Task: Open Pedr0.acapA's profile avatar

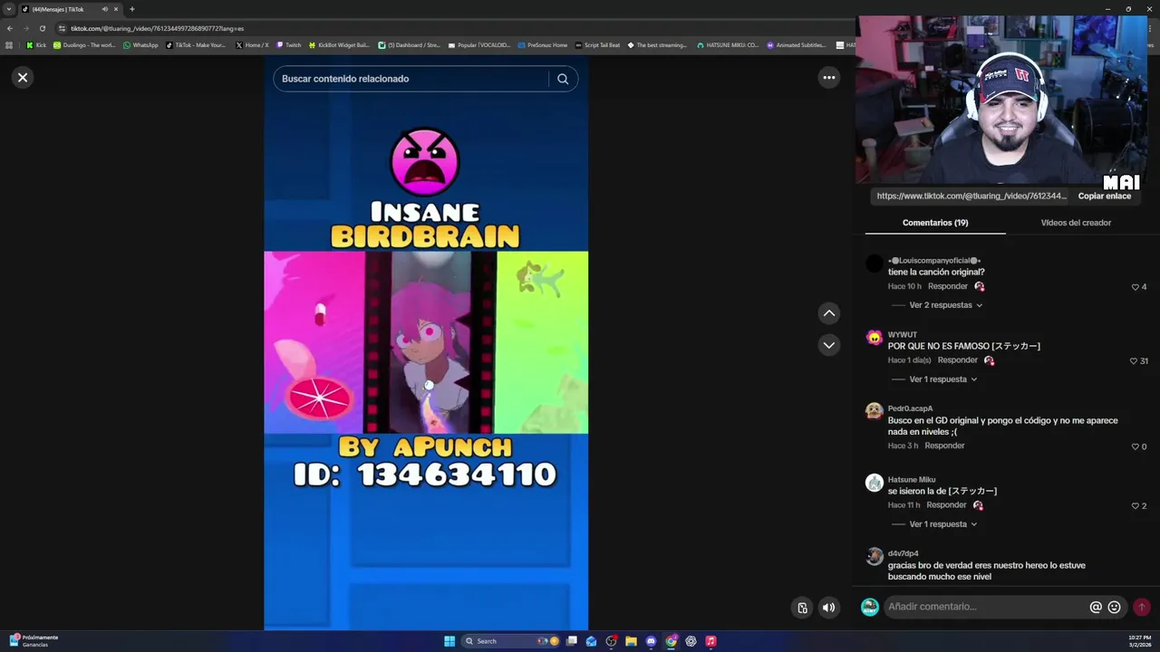Action: coord(874,411)
